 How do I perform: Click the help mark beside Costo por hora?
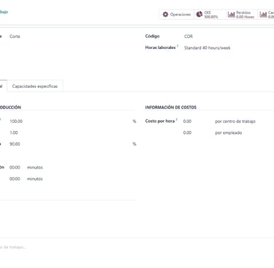coord(177,119)
